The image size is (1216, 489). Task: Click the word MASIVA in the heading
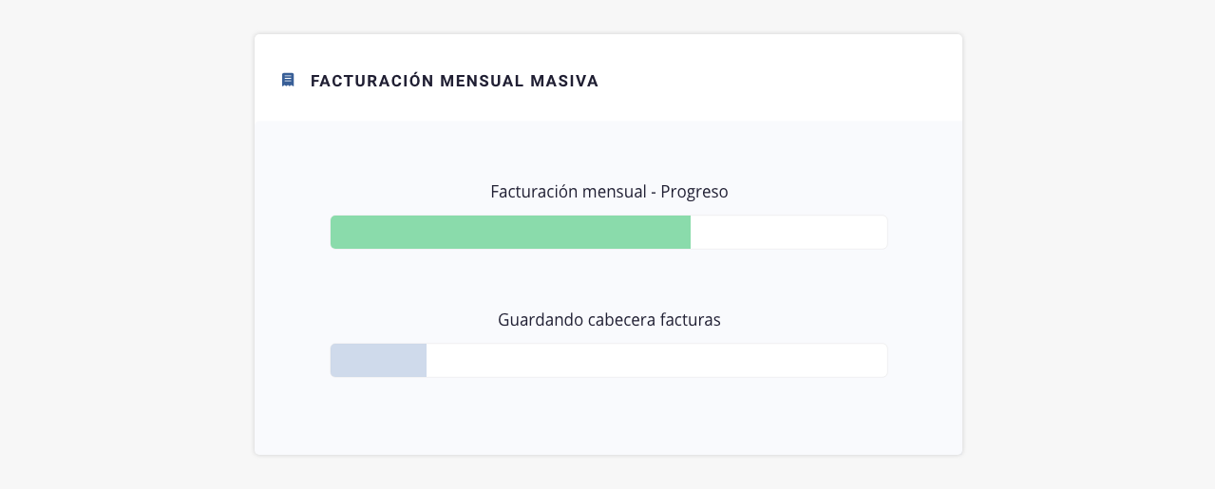566,81
